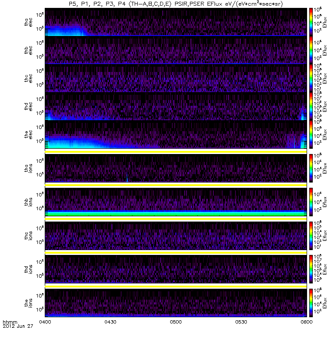Click inside the thb elec spectrogram panel
The width and height of the screenshot is (329, 351).
[x=176, y=50]
